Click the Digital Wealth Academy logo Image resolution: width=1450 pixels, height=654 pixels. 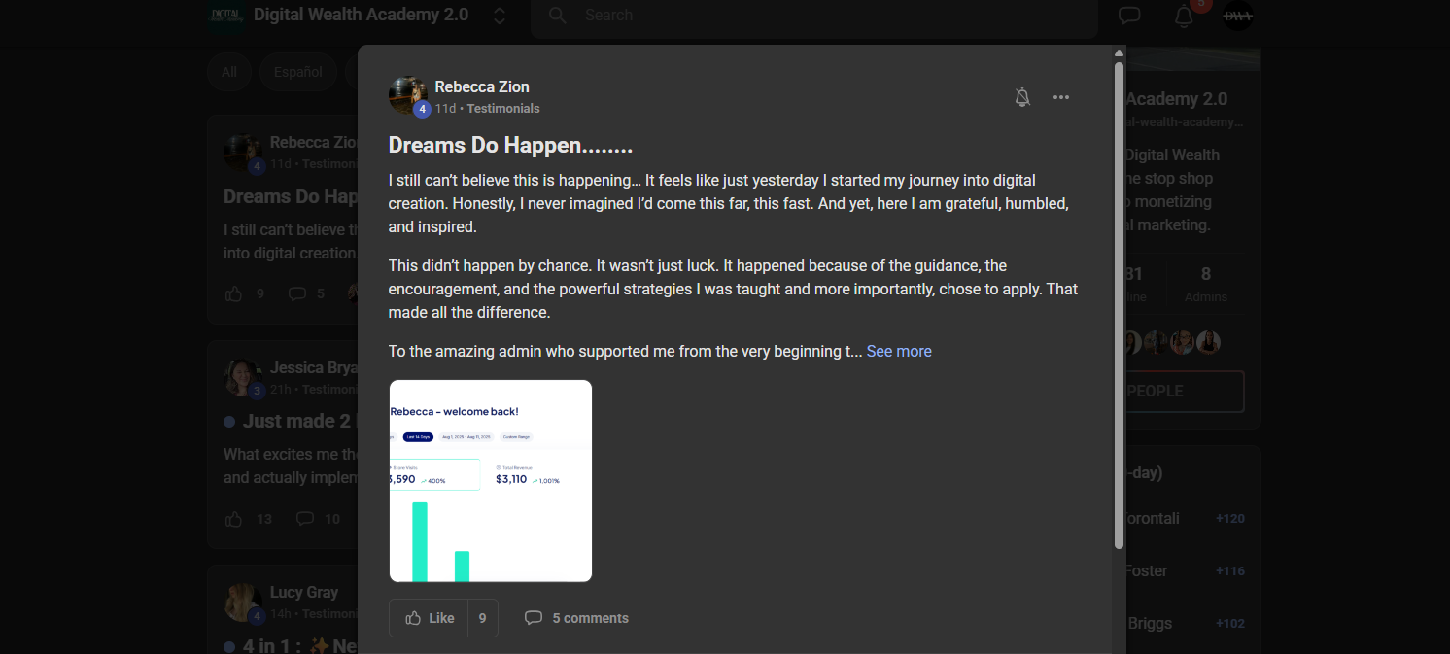pyautogui.click(x=225, y=16)
